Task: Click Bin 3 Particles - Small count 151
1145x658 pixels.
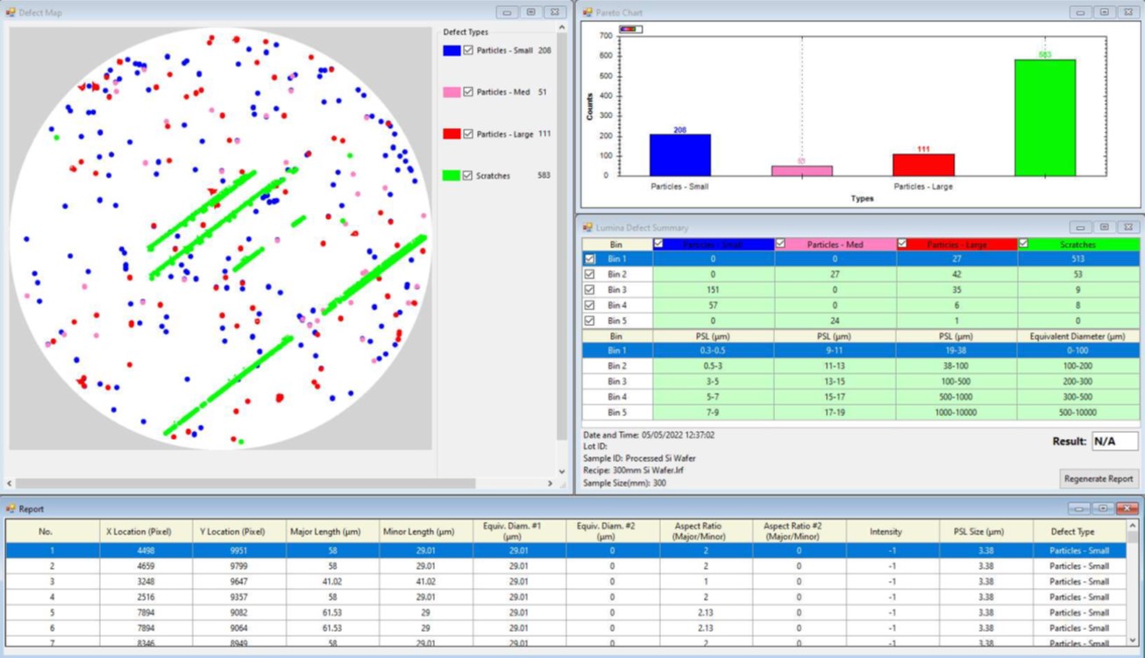Action: click(x=714, y=290)
